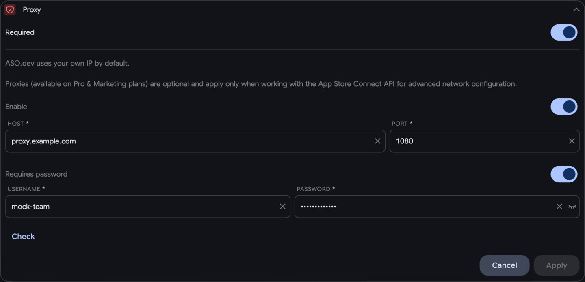Click the Apply button
585x282 pixels.
557,265
